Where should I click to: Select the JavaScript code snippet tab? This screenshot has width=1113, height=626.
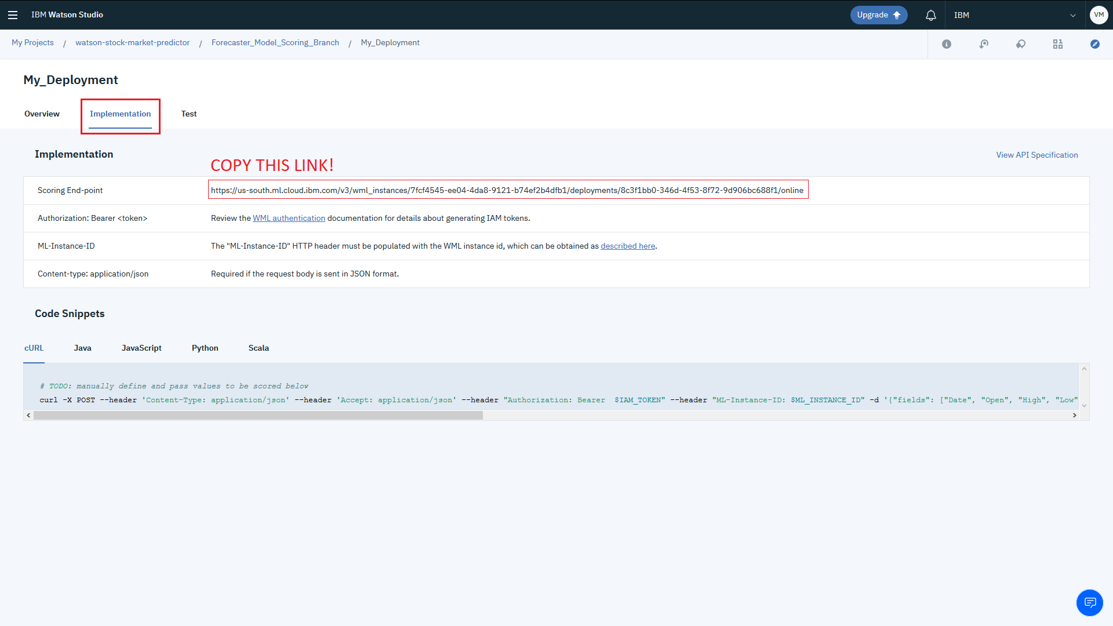pos(141,348)
